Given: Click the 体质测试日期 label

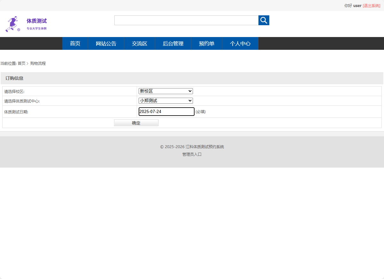Looking at the screenshot, I should click(16, 112).
